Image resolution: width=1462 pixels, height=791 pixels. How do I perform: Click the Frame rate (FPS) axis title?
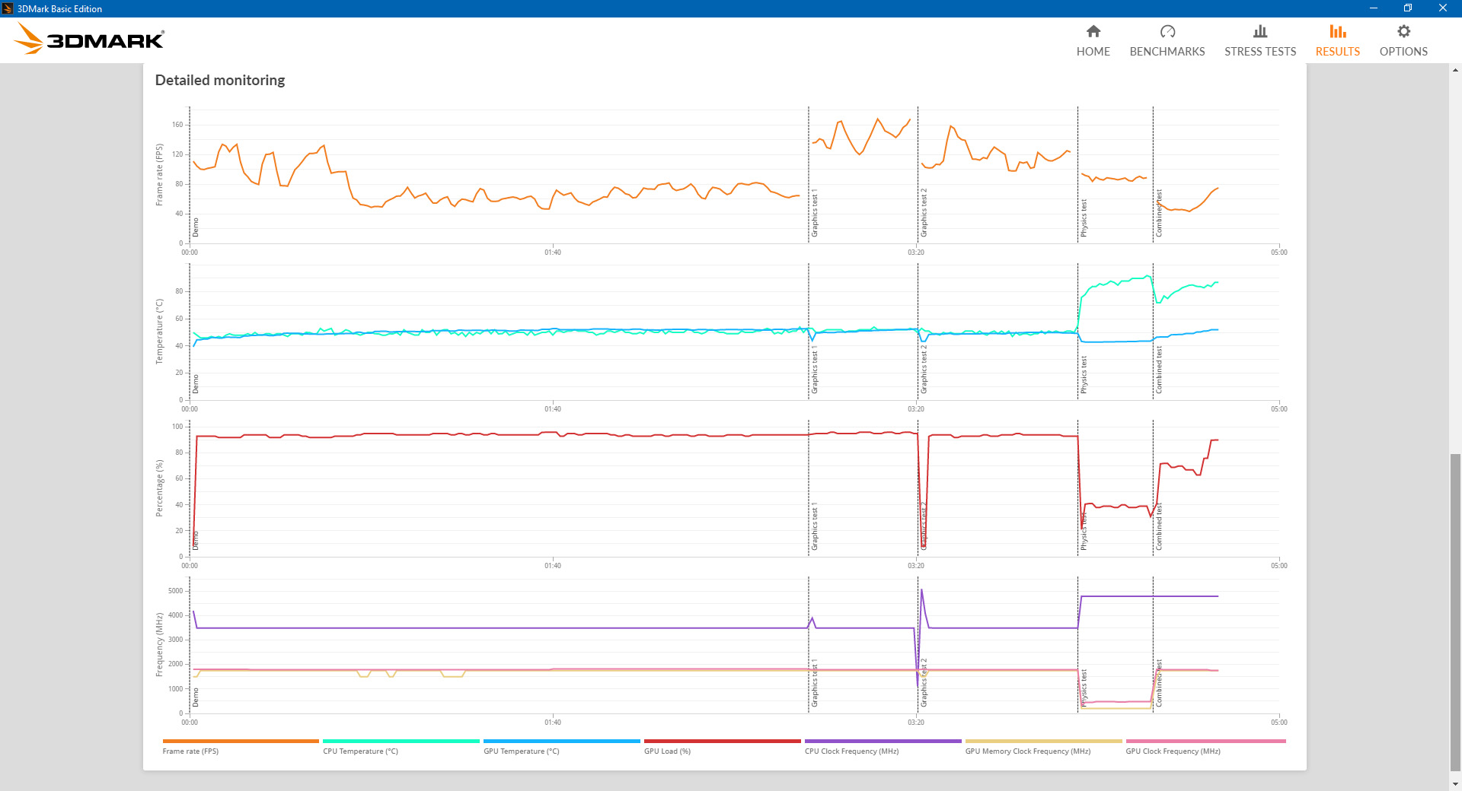point(159,175)
